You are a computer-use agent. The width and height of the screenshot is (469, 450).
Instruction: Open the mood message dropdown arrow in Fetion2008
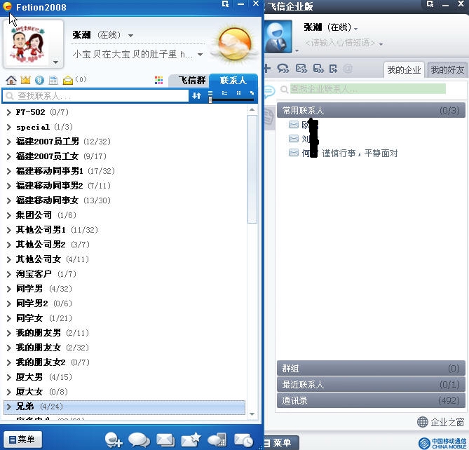tap(200, 55)
